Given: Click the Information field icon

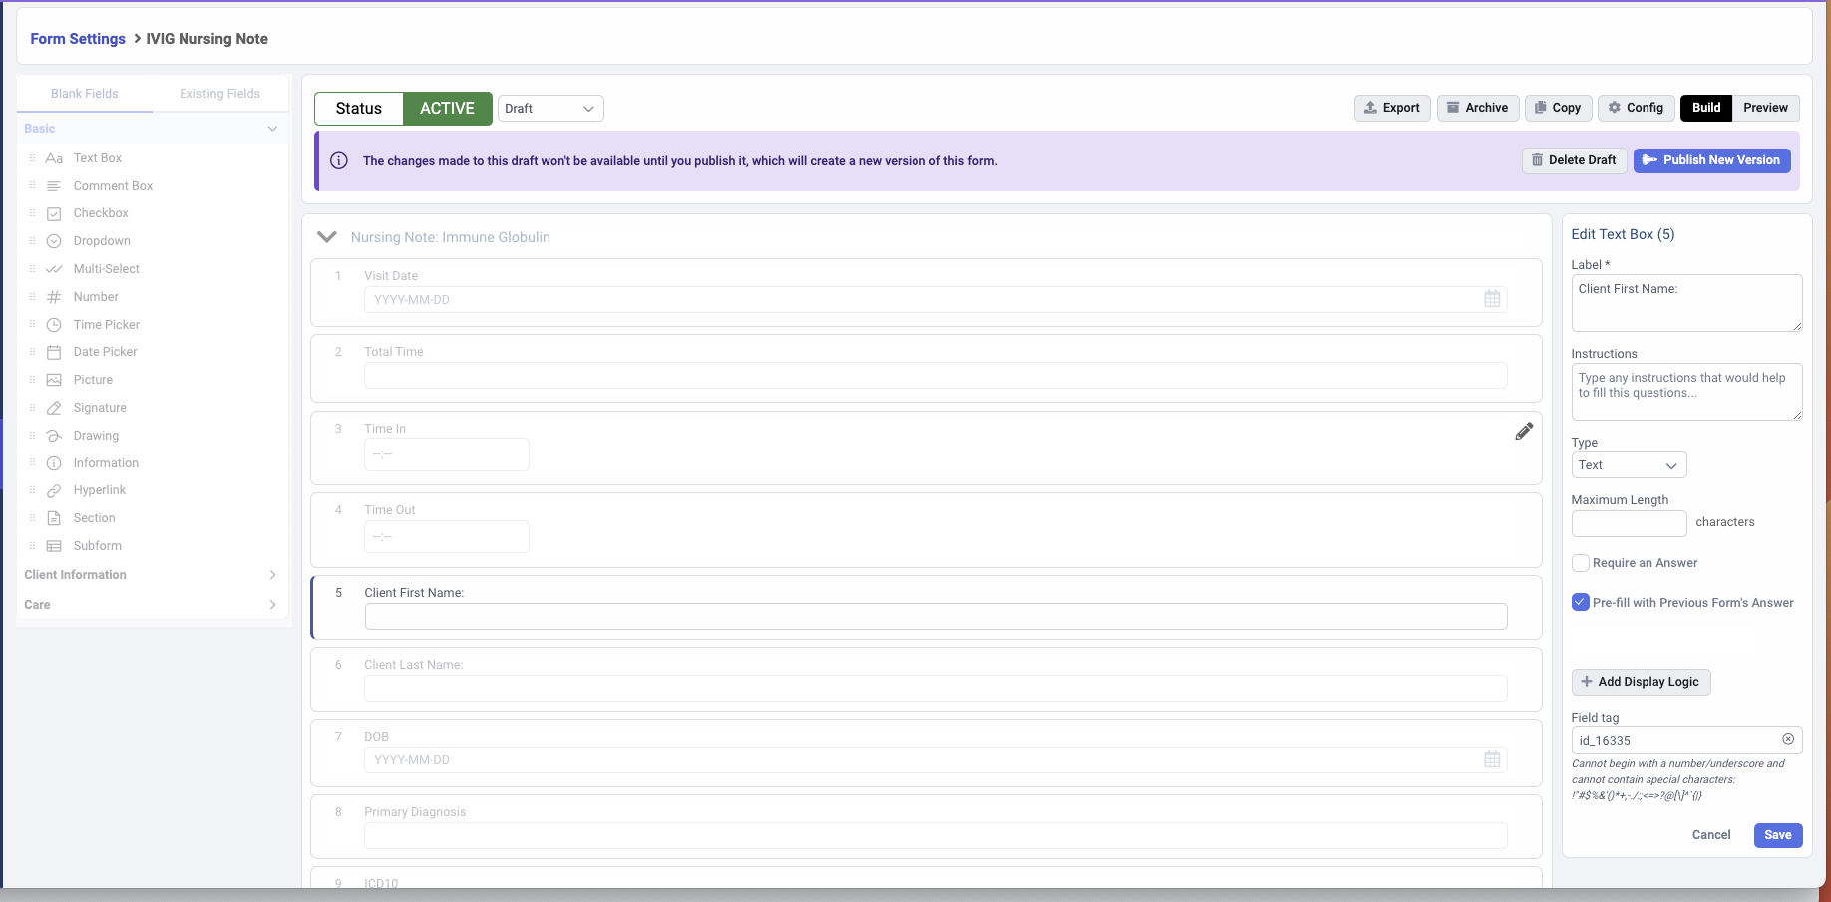Looking at the screenshot, I should tap(54, 463).
